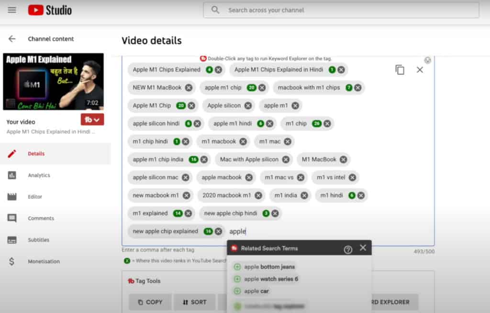Click rank badge 14 on 'm1 explained' tag
The image size is (490, 313).
point(178,214)
